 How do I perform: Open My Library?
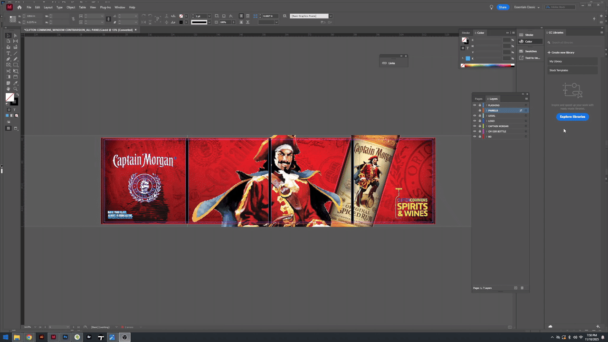click(x=572, y=61)
